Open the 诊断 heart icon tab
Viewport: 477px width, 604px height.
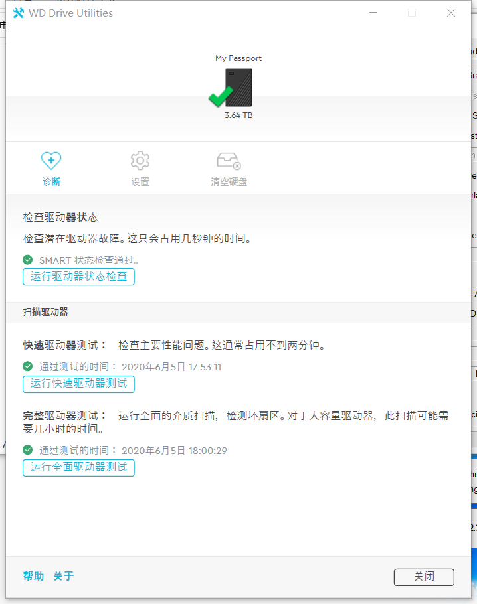click(x=51, y=160)
